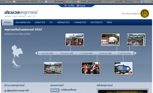Play the video clip preview
Screen dimensions: 153x93
pos(123,91)
